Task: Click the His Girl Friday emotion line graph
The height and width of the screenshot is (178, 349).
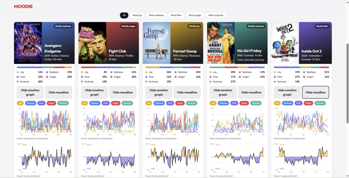Action: click(x=237, y=122)
